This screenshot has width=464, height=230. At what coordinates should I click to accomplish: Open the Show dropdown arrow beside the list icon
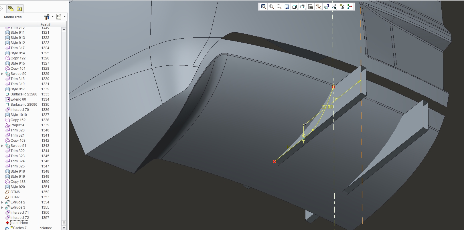[65, 17]
